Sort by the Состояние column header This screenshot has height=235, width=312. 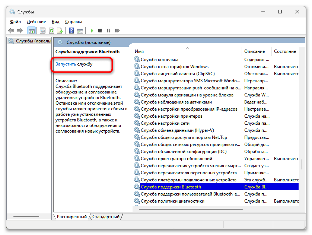[285, 51]
